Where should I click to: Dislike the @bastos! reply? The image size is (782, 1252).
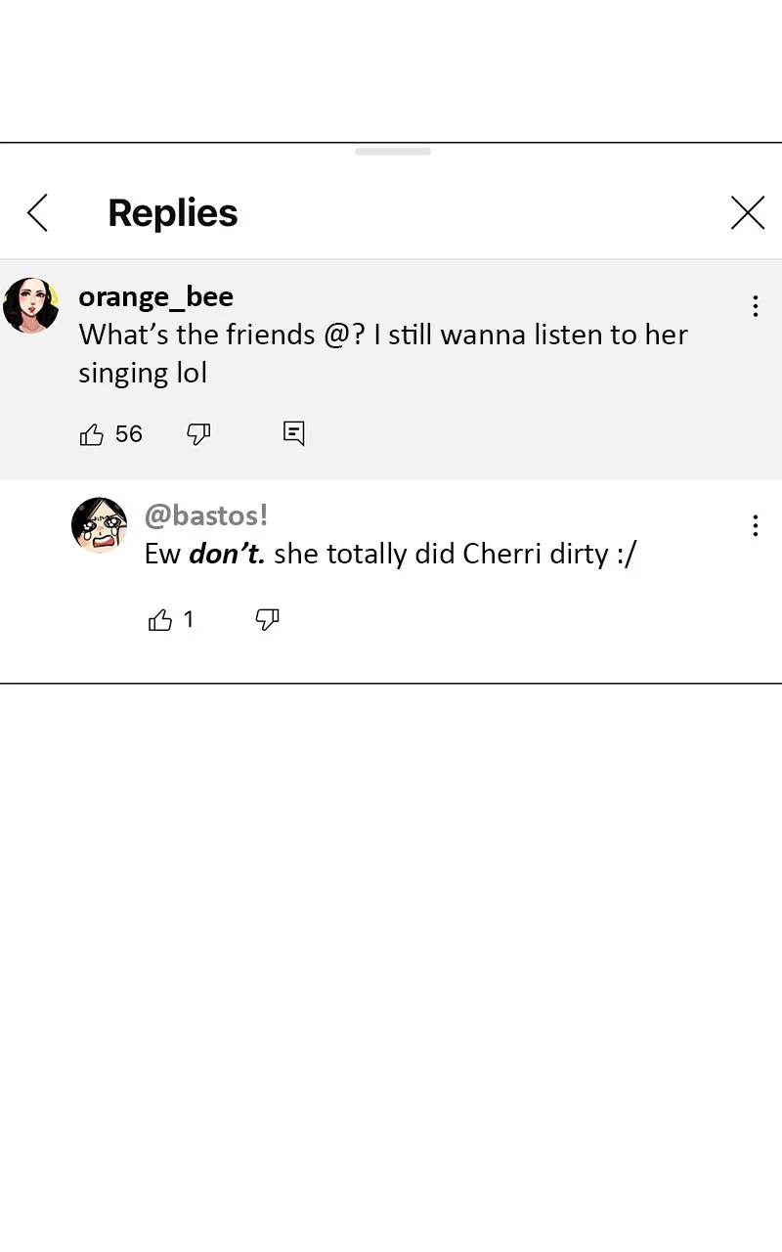click(267, 620)
